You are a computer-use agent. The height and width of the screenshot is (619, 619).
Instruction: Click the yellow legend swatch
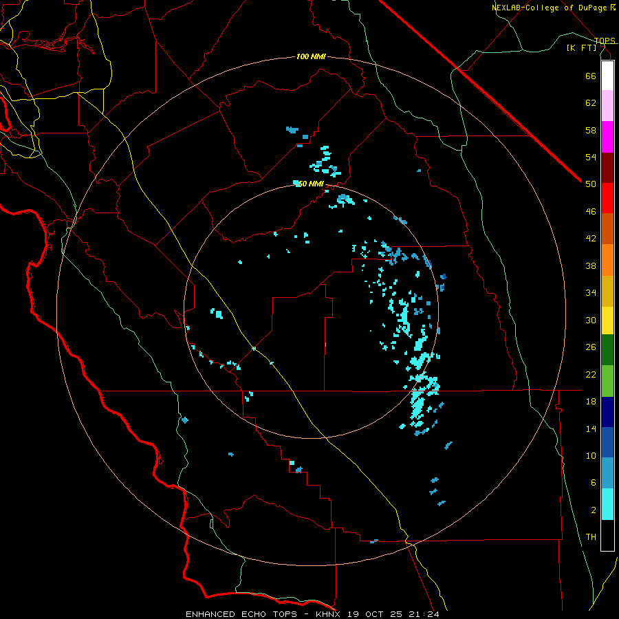(x=607, y=321)
